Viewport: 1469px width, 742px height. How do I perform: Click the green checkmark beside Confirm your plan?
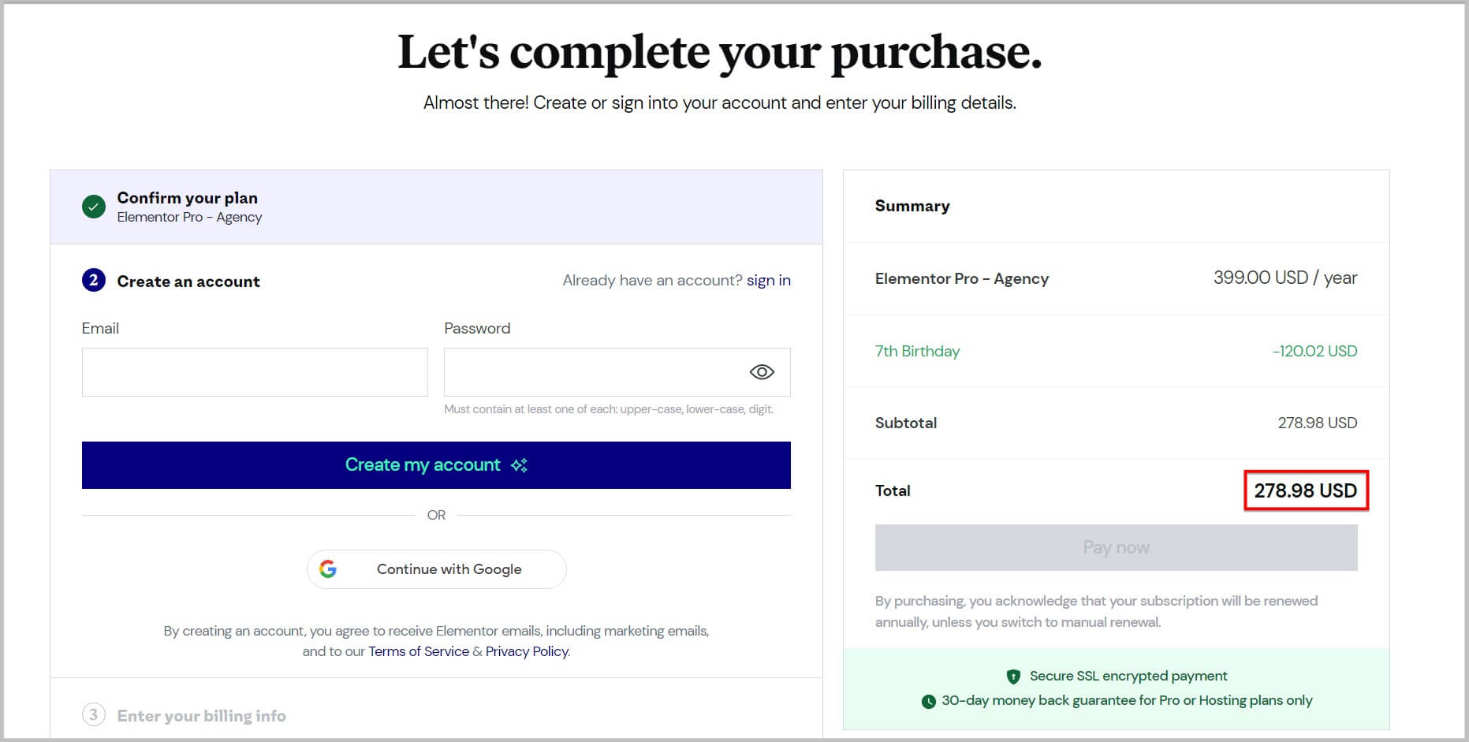[x=94, y=207]
